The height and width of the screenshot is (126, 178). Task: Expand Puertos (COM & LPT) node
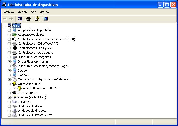(9, 97)
